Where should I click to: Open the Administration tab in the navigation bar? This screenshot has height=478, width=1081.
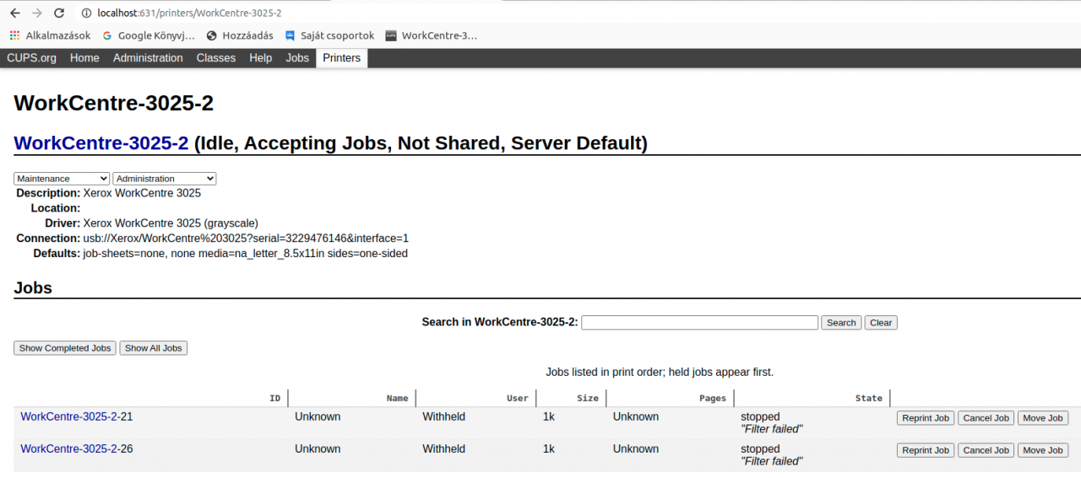148,58
